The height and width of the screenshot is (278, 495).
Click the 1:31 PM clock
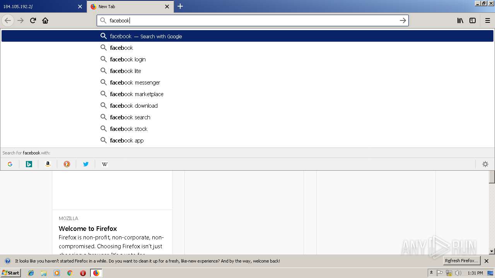[475, 273]
